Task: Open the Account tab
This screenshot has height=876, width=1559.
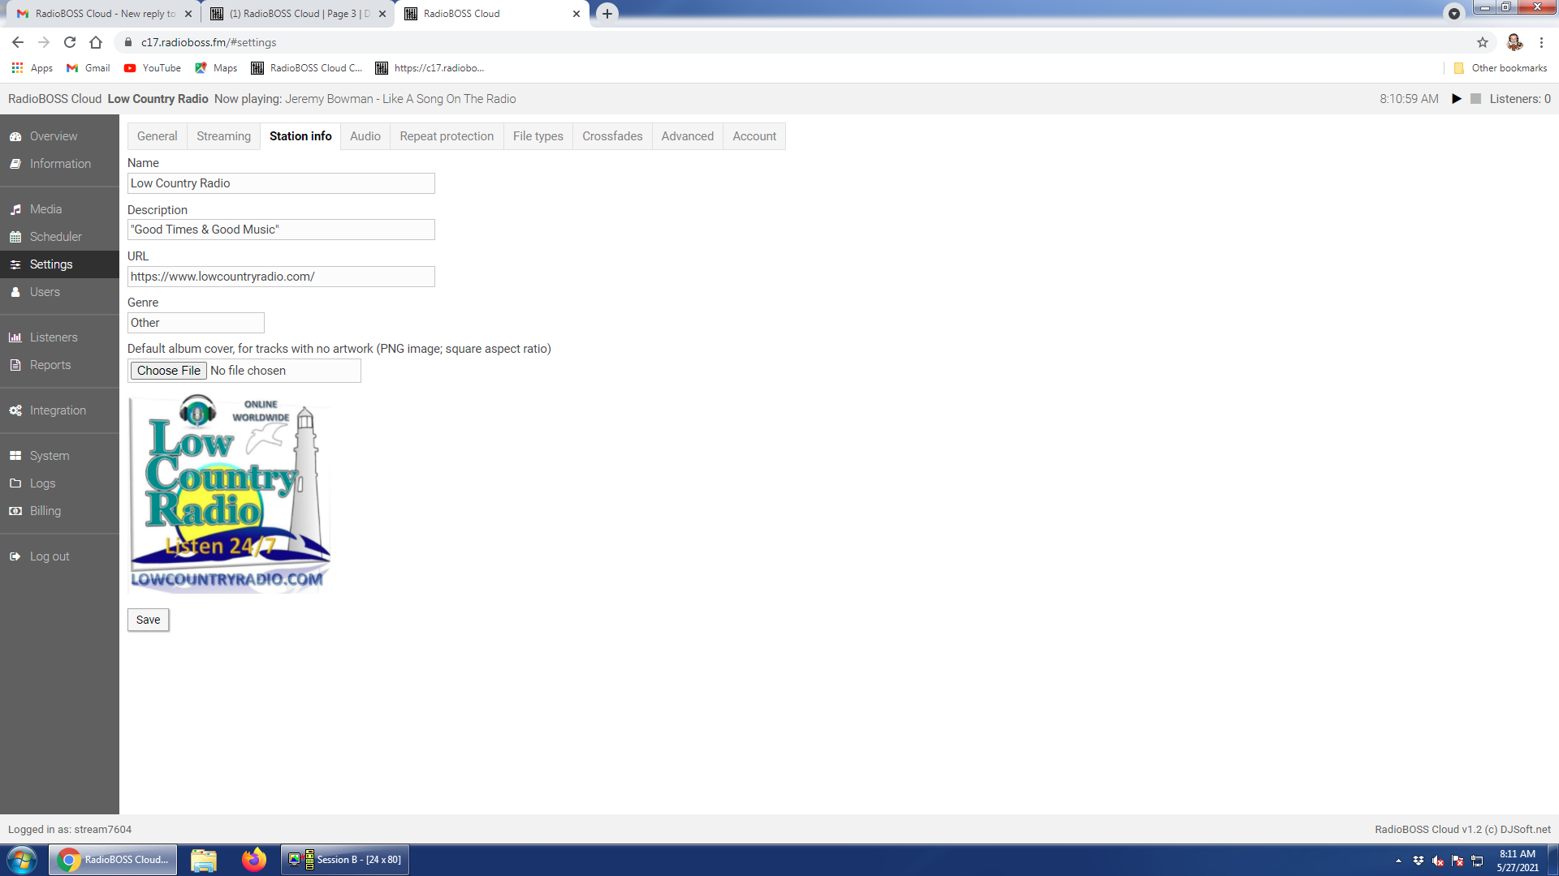Action: coord(754,136)
